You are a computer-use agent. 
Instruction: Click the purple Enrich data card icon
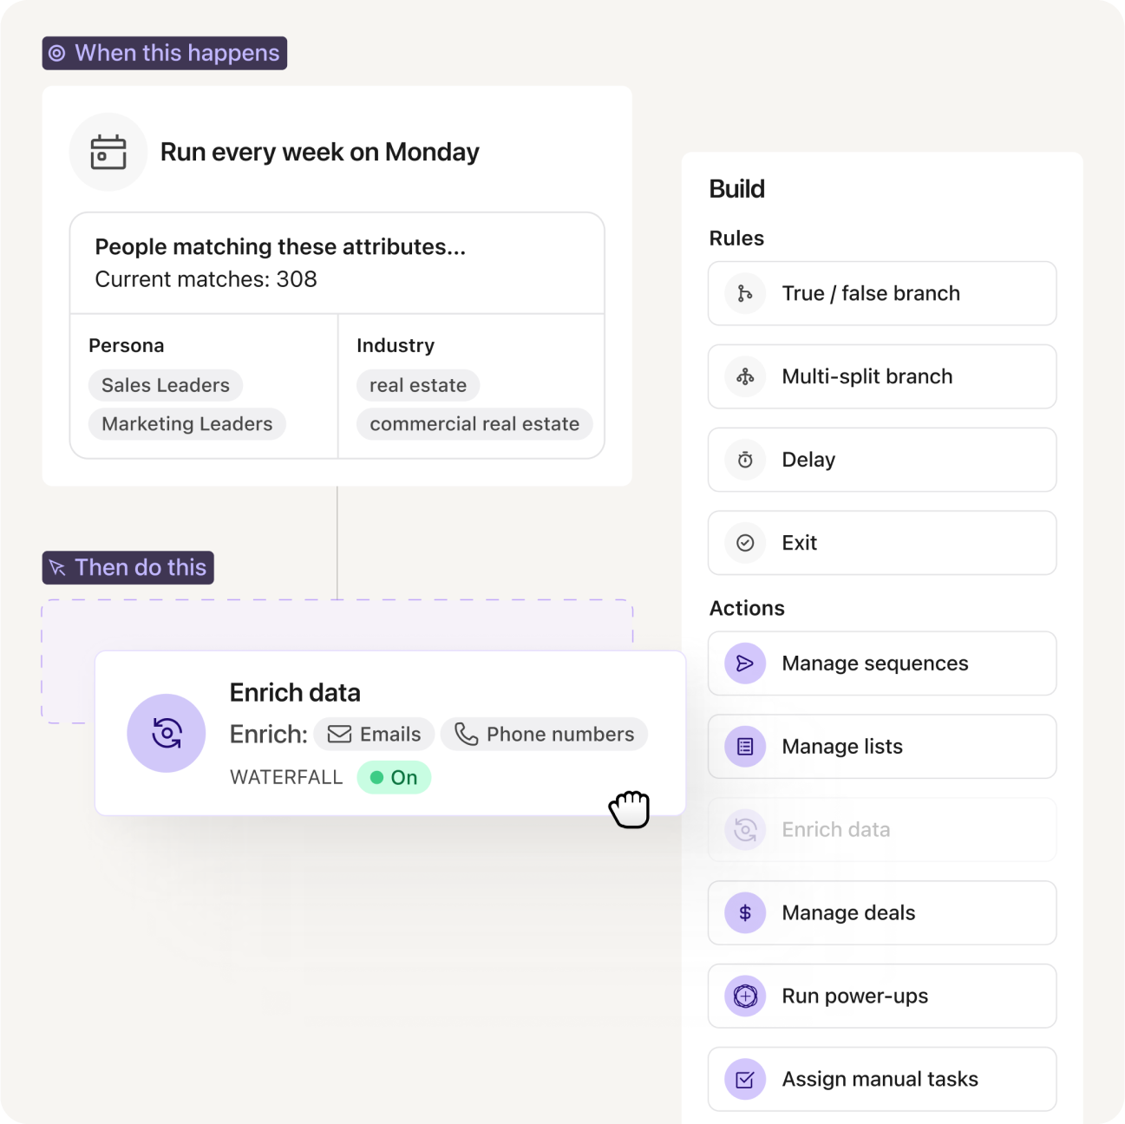click(167, 733)
